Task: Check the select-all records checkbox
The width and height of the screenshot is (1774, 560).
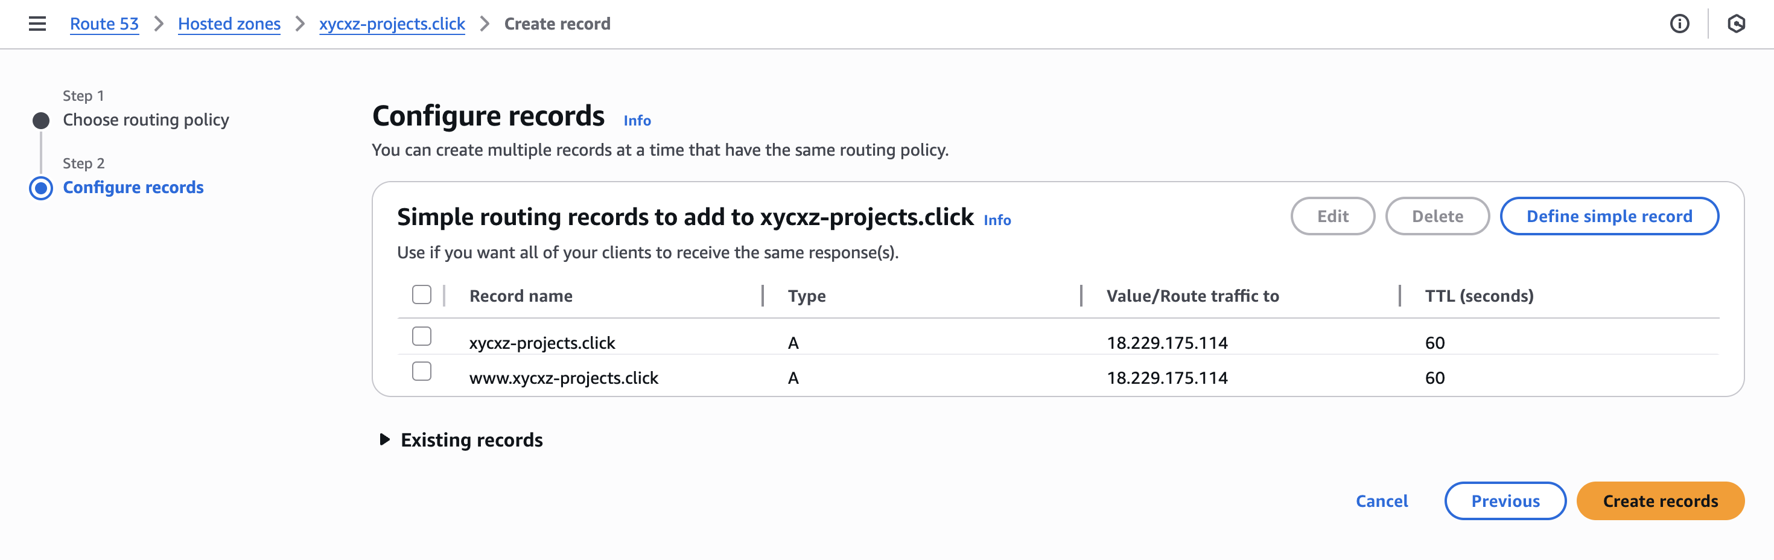Action: click(x=421, y=294)
